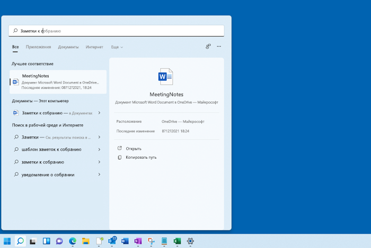Image resolution: width=371 pixels, height=248 pixels.
Task: Click the Search icon on the taskbar
Action: pyautogui.click(x=20, y=241)
